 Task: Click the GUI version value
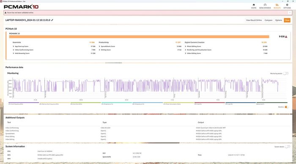(x=137, y=153)
